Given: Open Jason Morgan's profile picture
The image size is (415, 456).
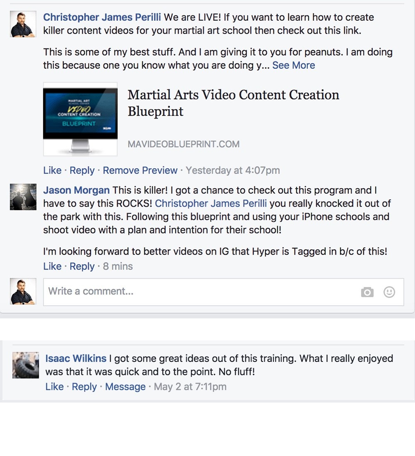Looking at the screenshot, I should click(23, 197).
